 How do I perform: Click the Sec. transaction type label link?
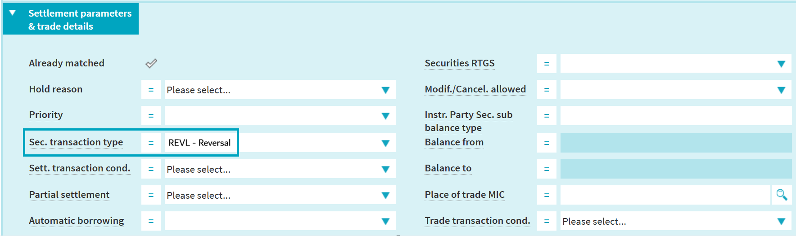[76, 142]
